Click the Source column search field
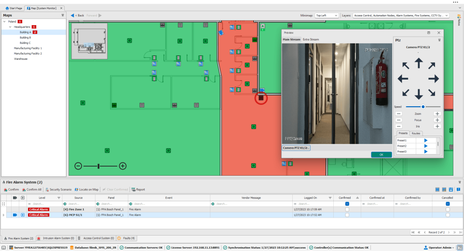Viewport: 464px width, 251px height. 79,204
